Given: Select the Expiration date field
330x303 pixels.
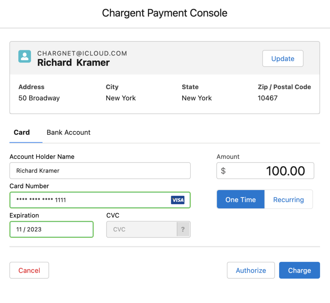Looking at the screenshot, I should coord(52,229).
